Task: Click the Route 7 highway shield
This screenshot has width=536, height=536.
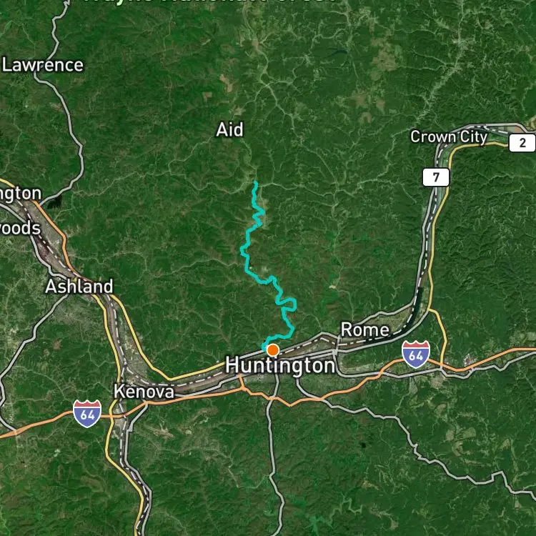Action: (436, 177)
